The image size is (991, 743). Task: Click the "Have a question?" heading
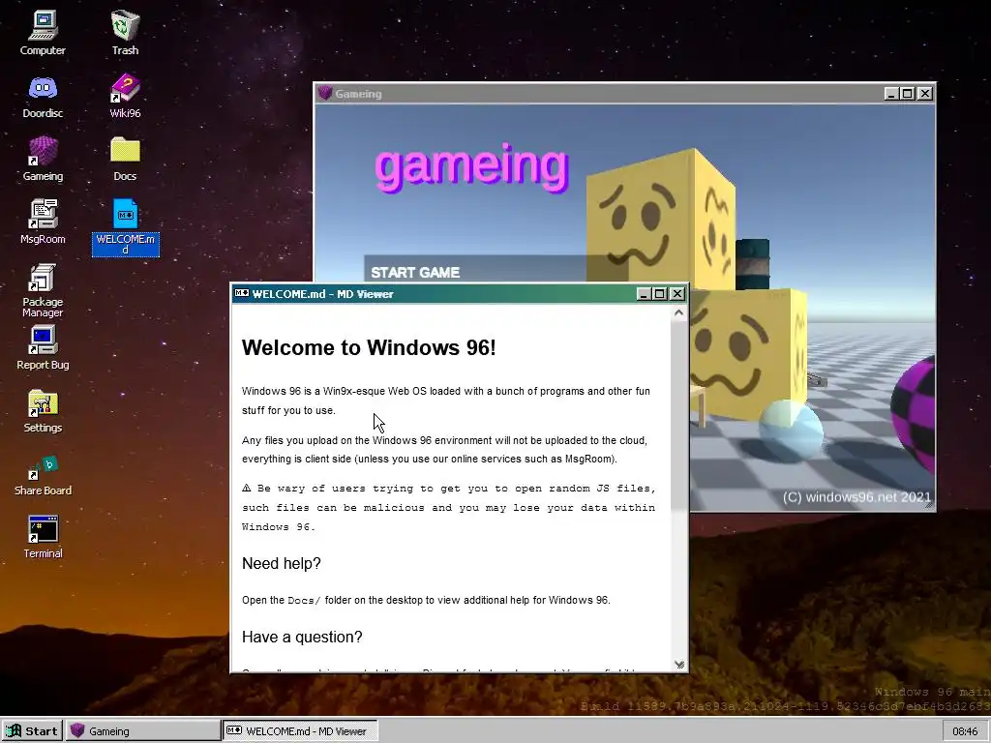pos(302,637)
